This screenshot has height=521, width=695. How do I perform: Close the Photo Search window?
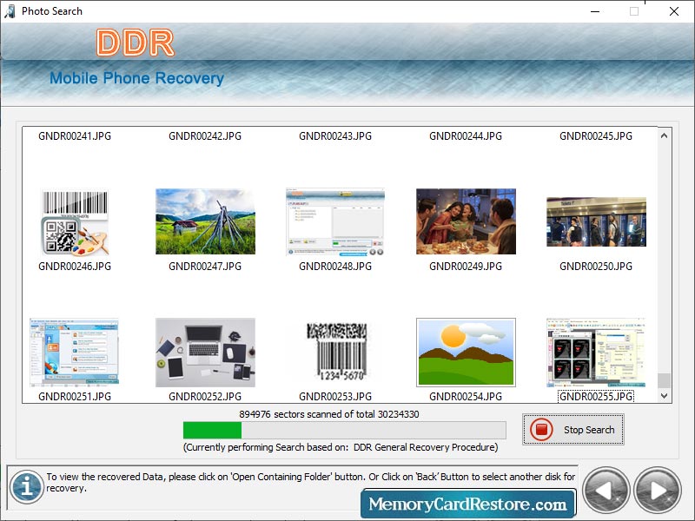pos(674,11)
